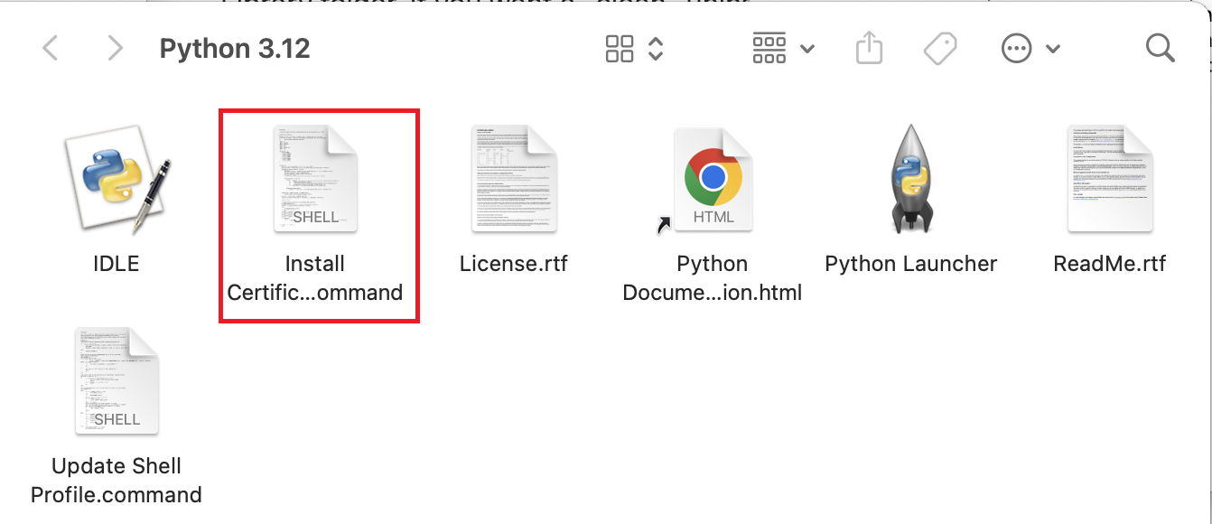Open the More actions ellipsis menu
The height and width of the screenshot is (524, 1212).
pos(1030,49)
